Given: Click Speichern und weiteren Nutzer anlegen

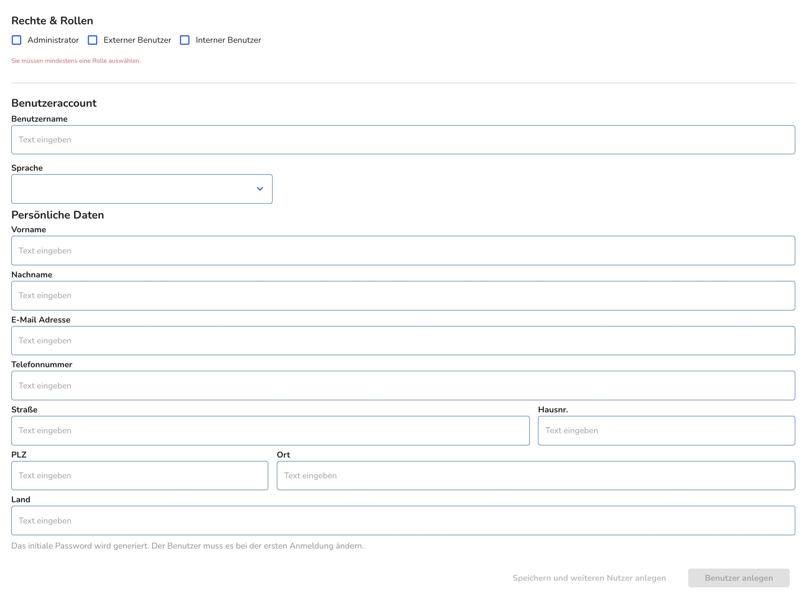Looking at the screenshot, I should (x=589, y=578).
